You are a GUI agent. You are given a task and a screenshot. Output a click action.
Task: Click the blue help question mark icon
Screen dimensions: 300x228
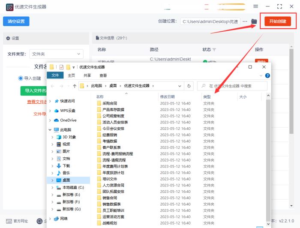pos(267,75)
